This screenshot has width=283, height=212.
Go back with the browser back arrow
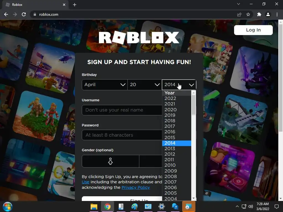click(6, 14)
